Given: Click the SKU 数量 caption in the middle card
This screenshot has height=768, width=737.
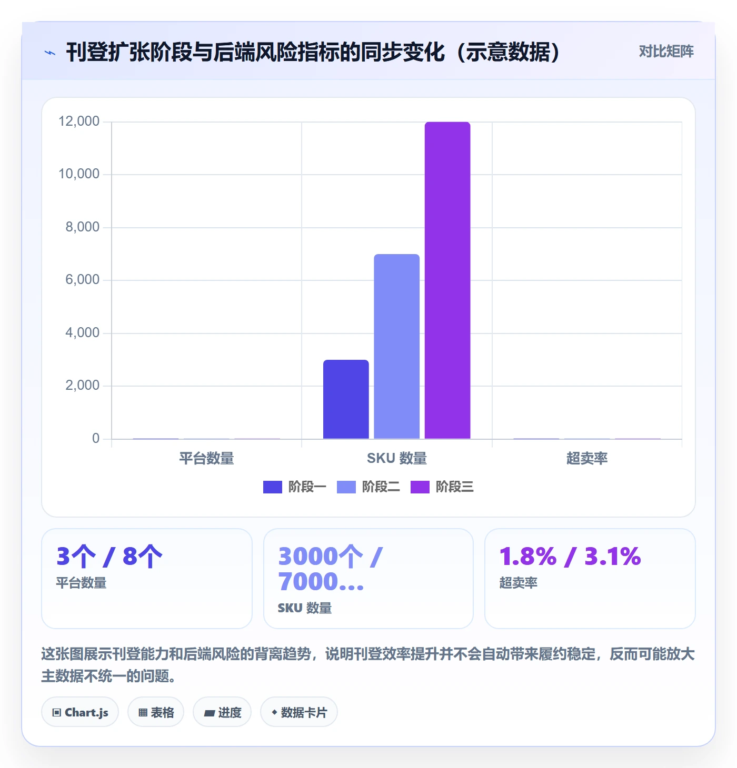Looking at the screenshot, I should [305, 608].
